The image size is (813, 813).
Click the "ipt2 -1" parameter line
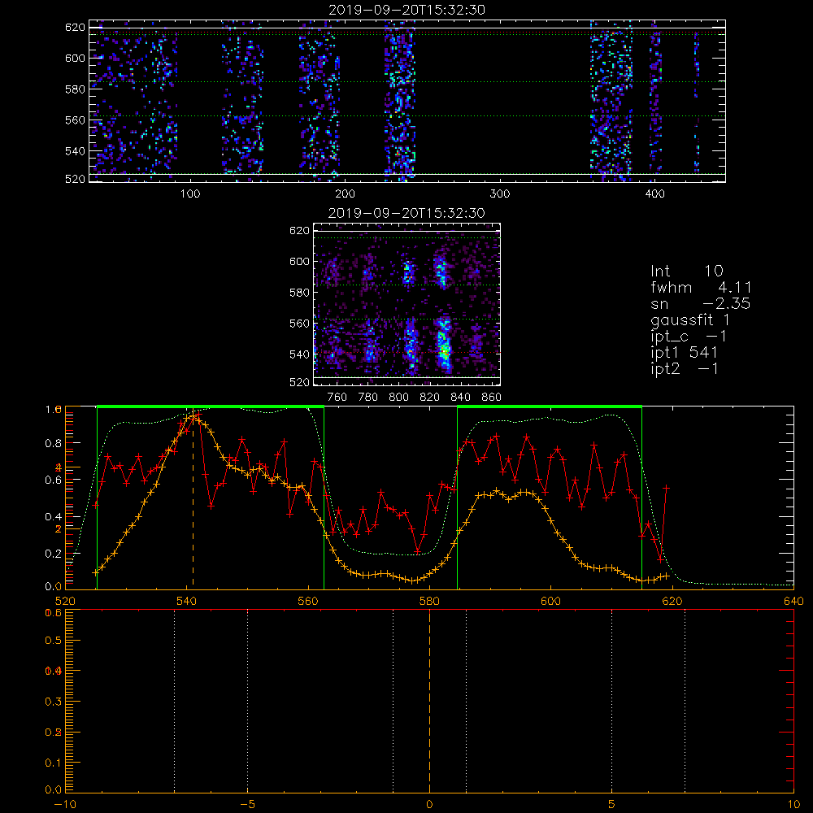685,368
